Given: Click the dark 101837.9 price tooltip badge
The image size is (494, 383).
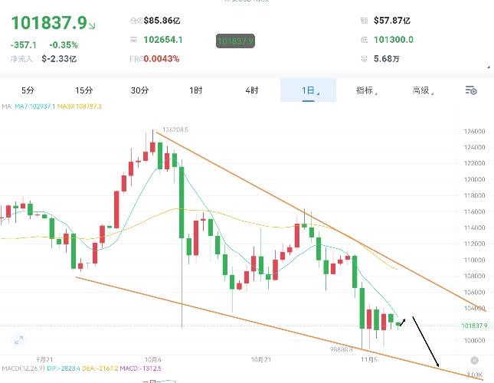Looking at the screenshot, I should (235, 41).
